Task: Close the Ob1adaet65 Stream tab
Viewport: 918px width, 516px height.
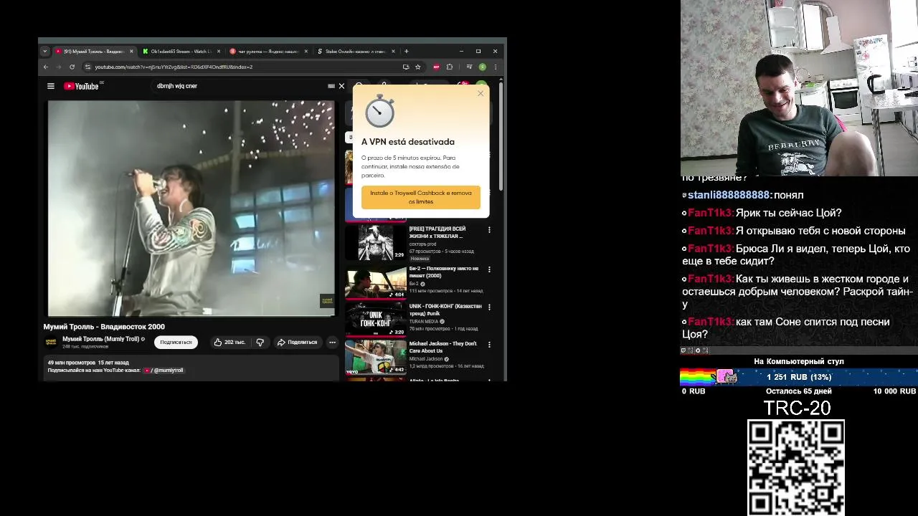Action: [219, 51]
